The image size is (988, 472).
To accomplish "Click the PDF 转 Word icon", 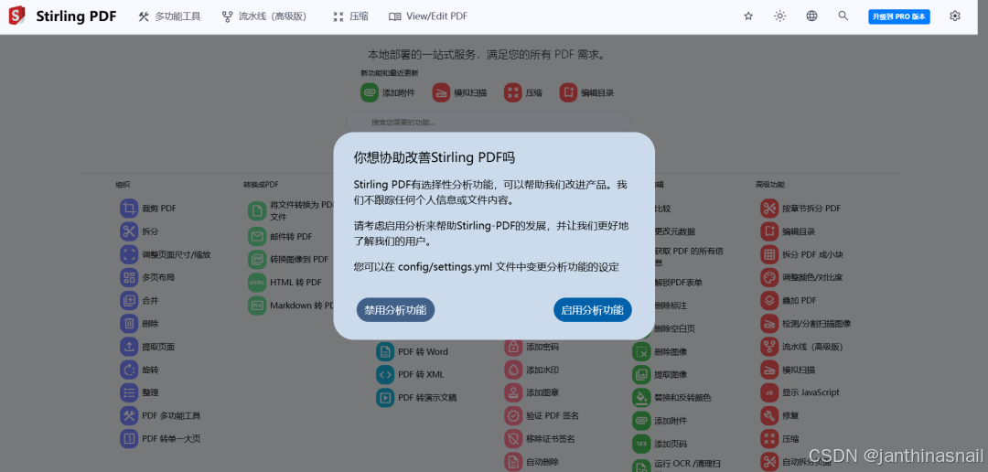I will (x=385, y=351).
